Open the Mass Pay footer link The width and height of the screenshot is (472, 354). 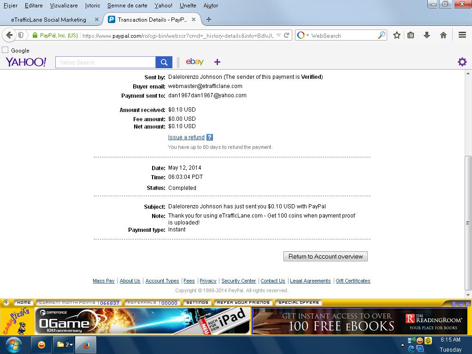[x=104, y=281]
